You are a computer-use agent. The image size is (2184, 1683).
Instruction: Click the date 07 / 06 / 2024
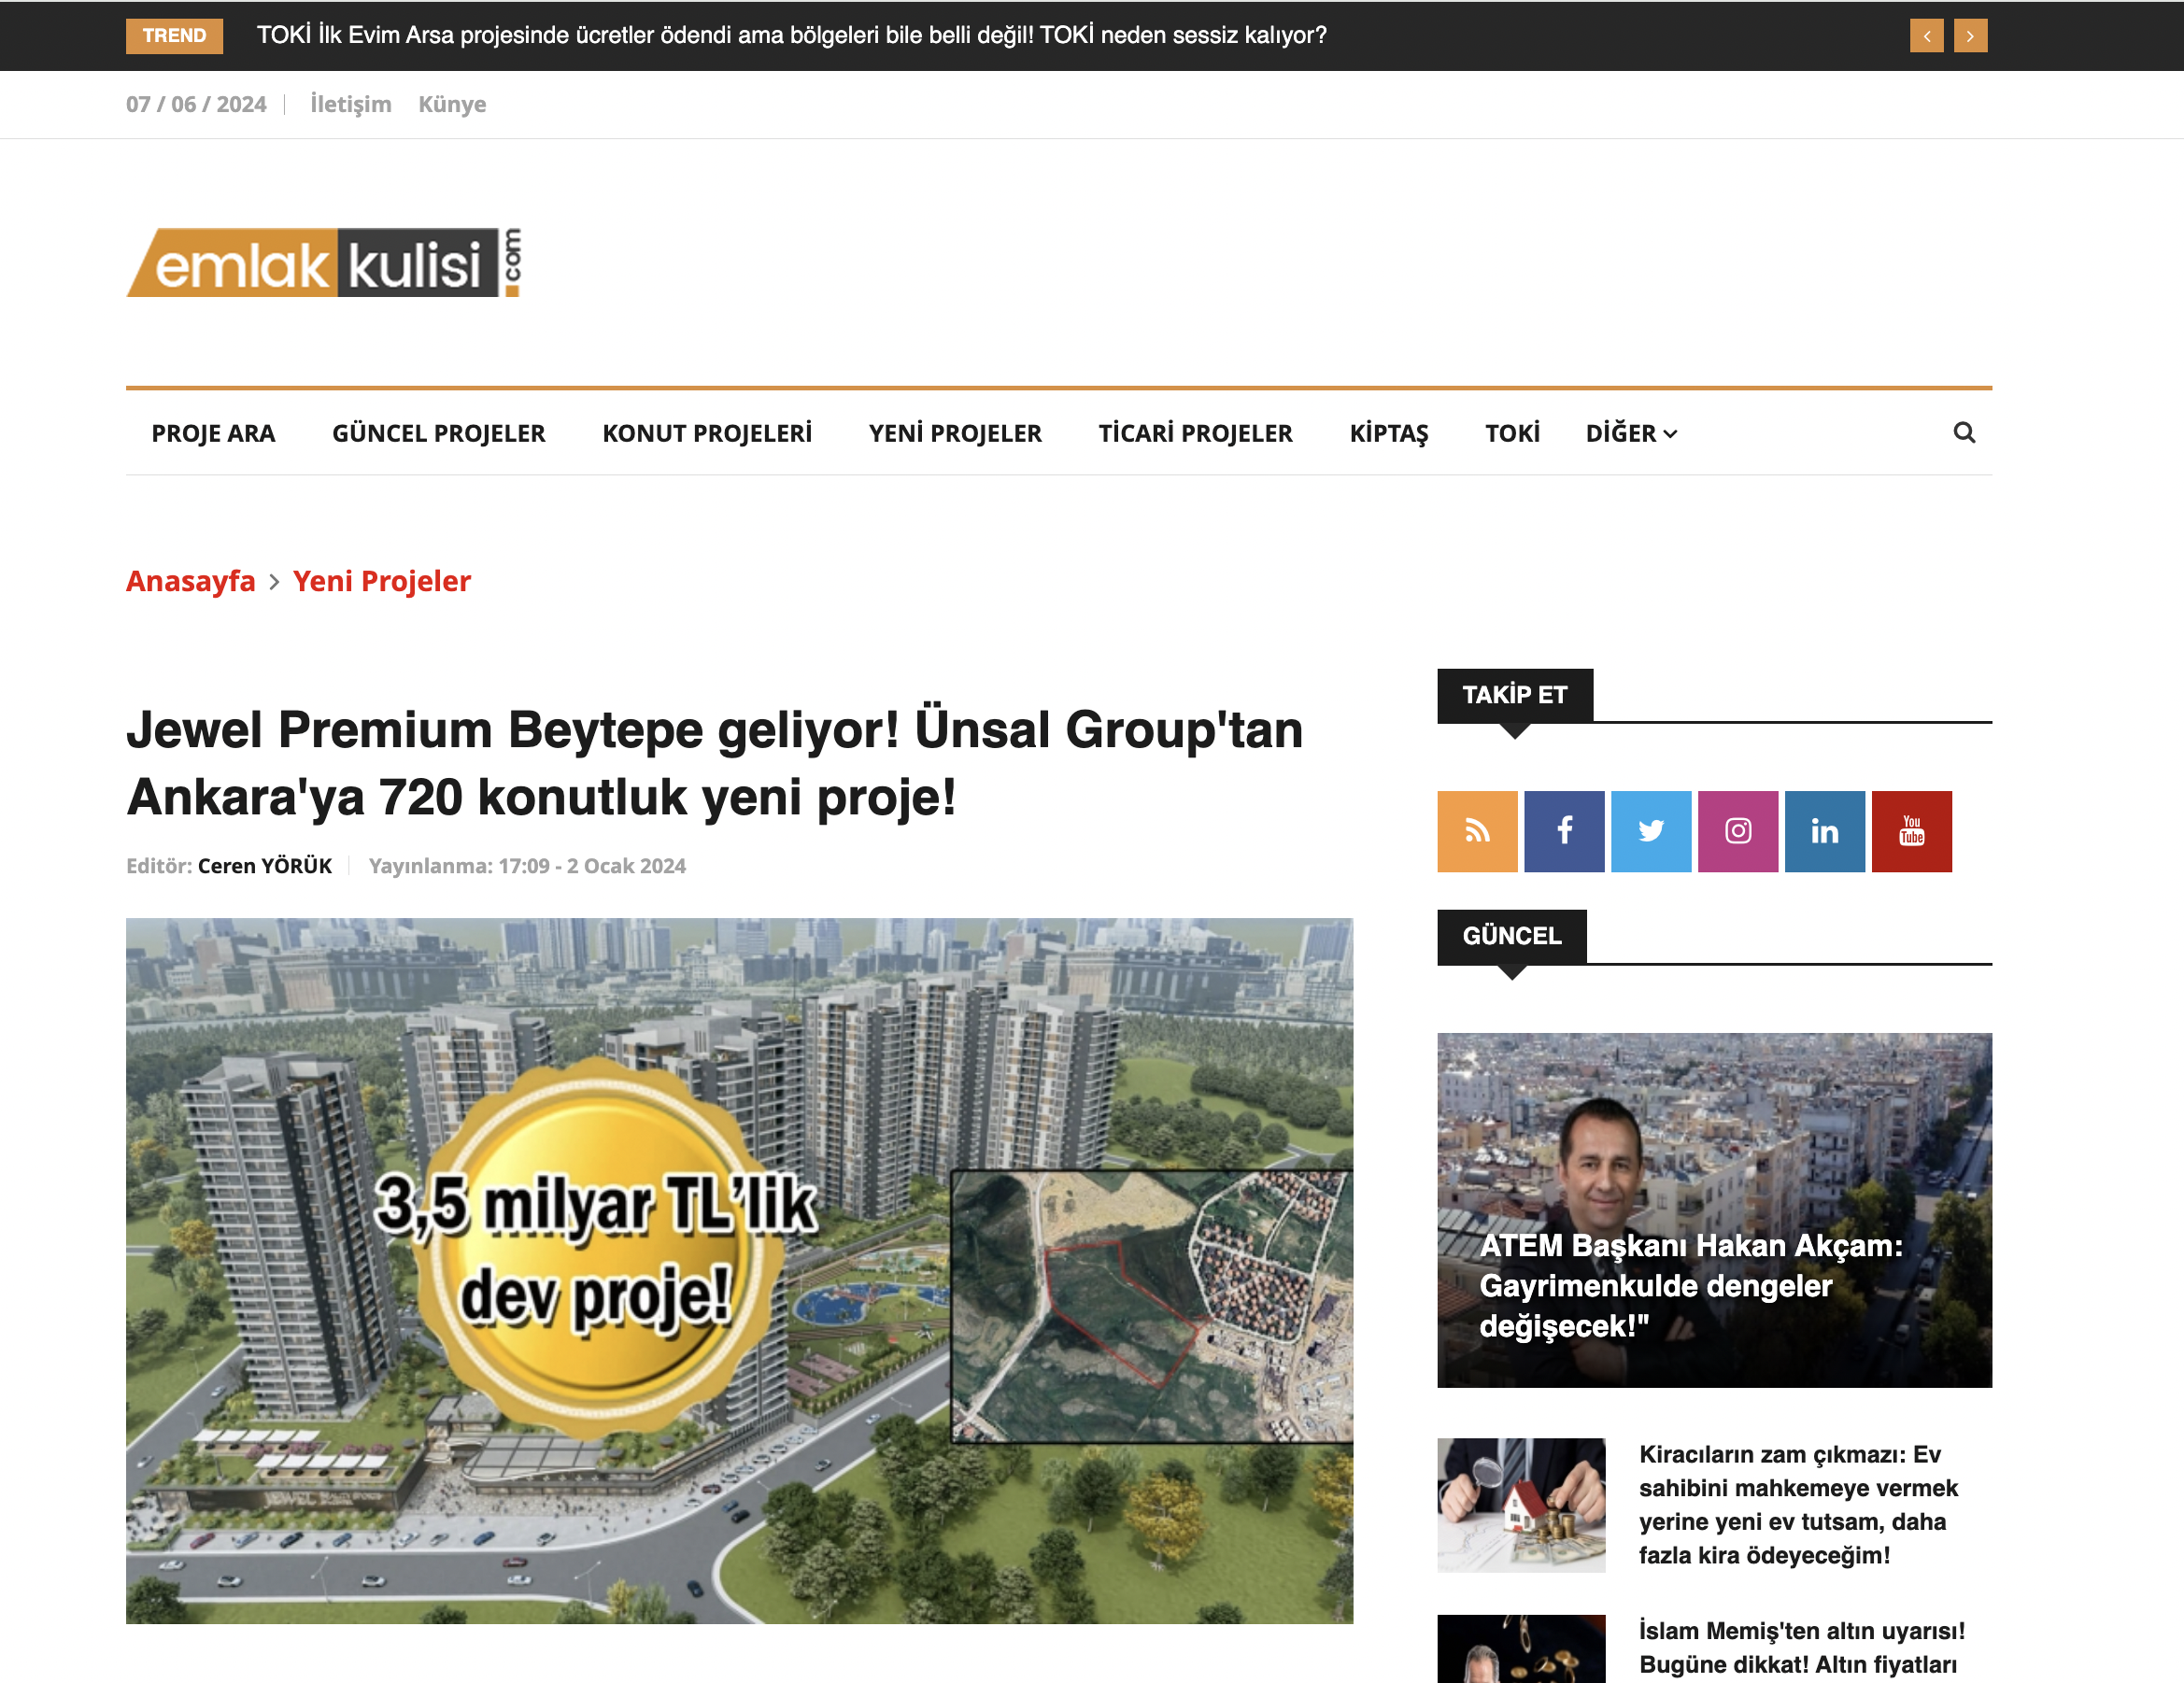point(196,104)
